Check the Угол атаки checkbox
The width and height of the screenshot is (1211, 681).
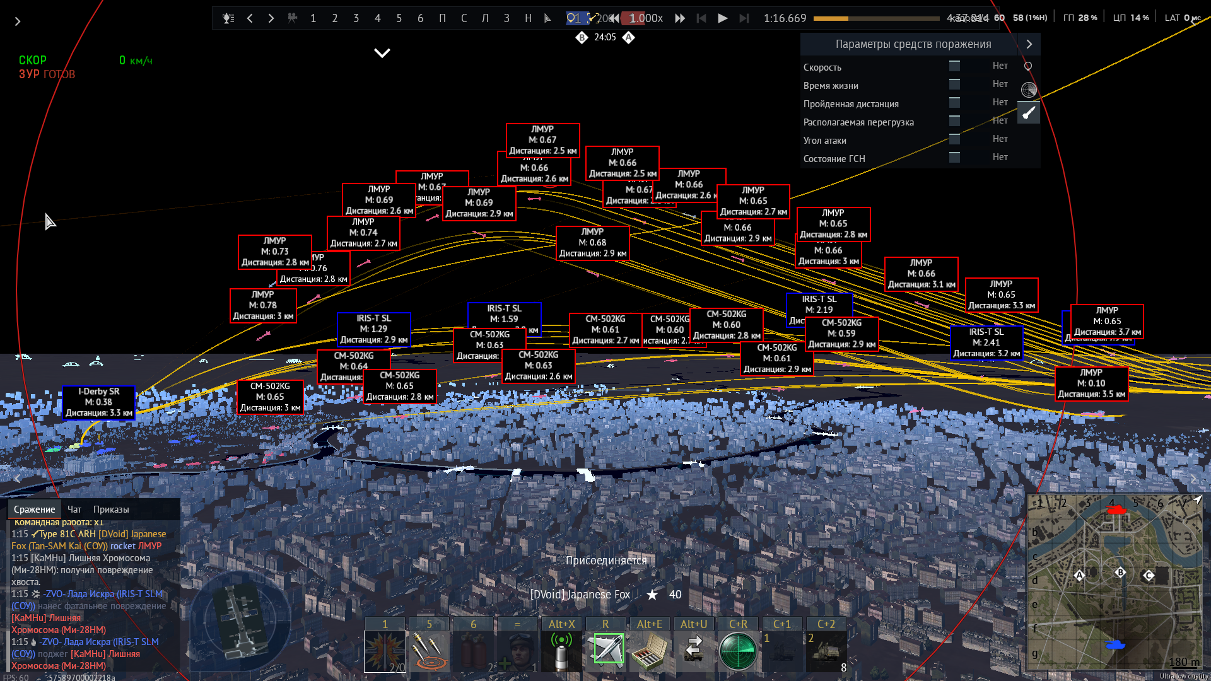[954, 139]
